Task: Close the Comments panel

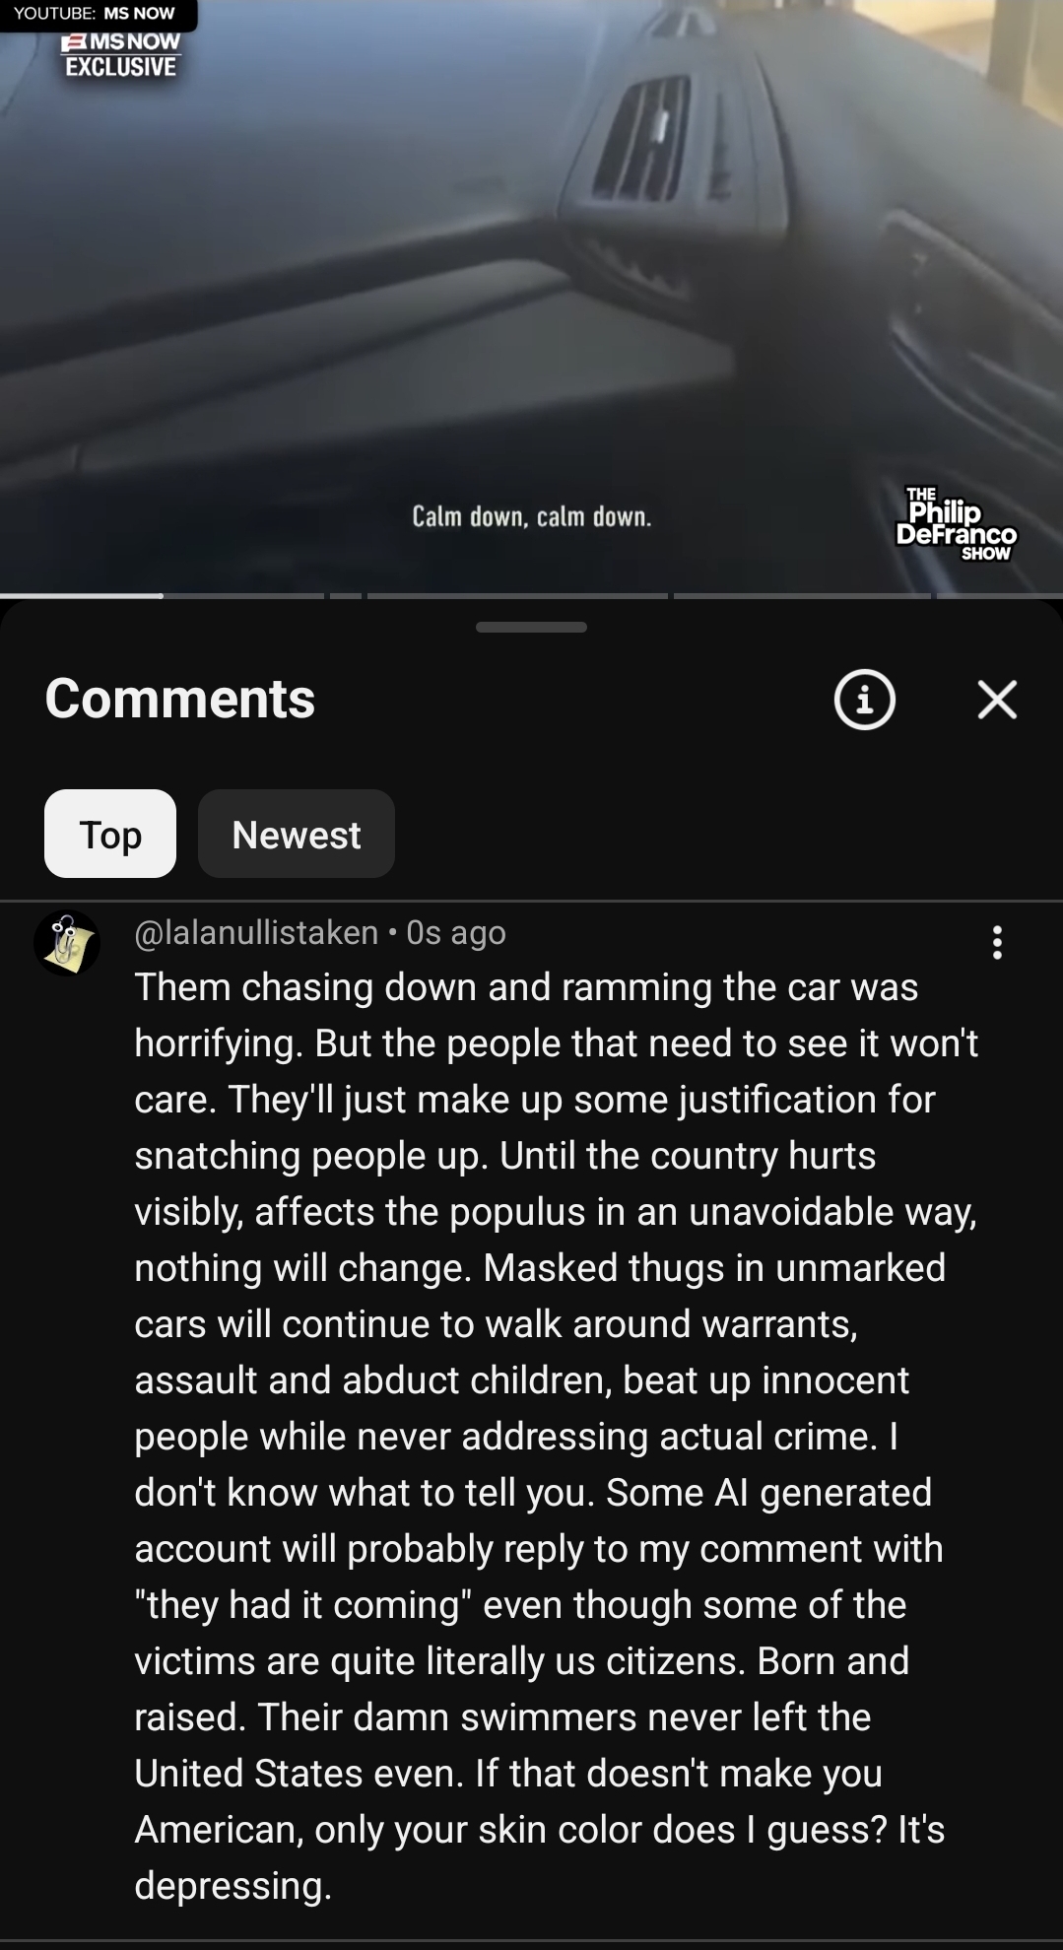Action: click(x=997, y=700)
